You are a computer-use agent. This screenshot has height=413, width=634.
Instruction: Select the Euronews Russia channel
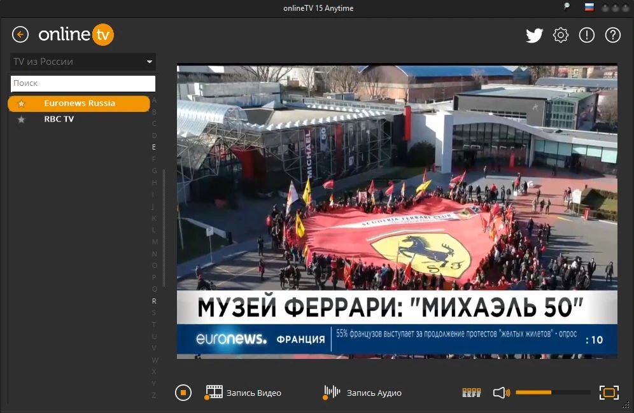(x=79, y=104)
